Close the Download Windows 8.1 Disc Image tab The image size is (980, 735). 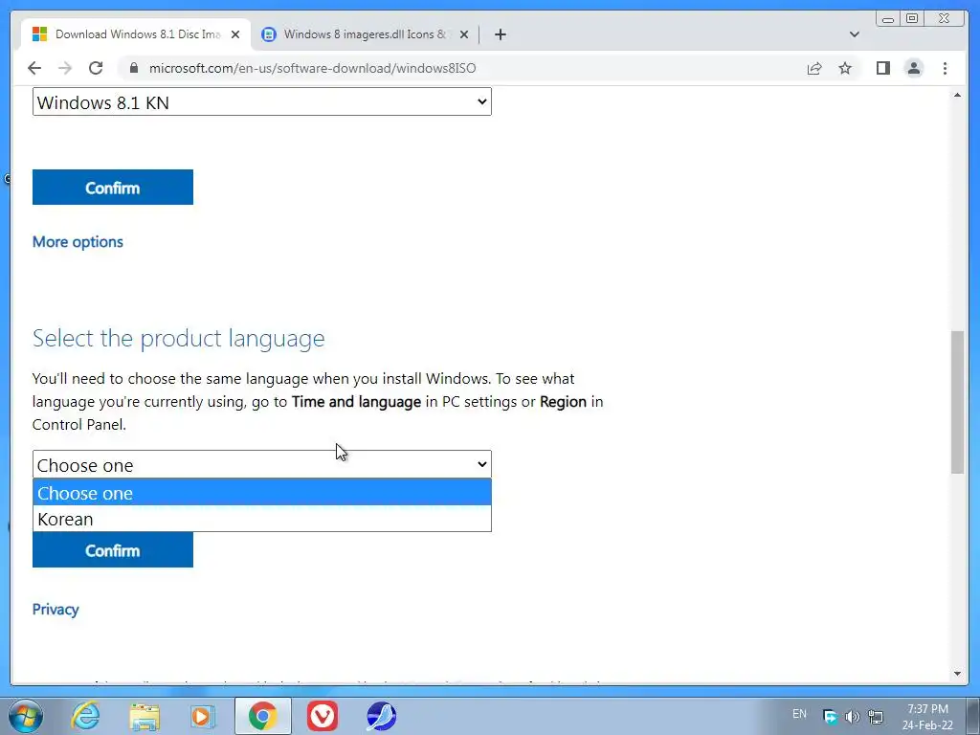click(235, 34)
